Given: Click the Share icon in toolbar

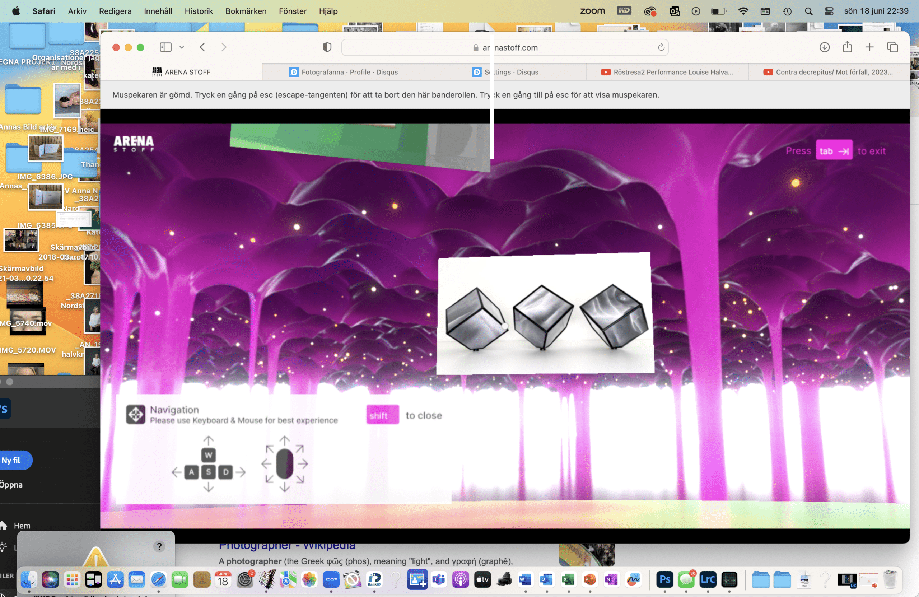Looking at the screenshot, I should point(847,47).
